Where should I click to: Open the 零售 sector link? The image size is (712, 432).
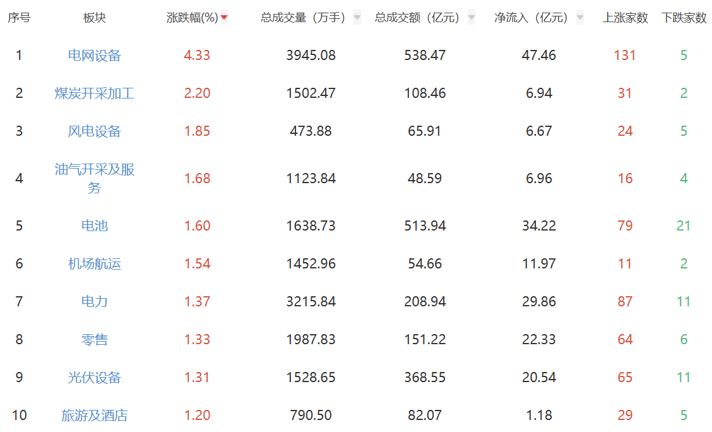[x=95, y=340]
